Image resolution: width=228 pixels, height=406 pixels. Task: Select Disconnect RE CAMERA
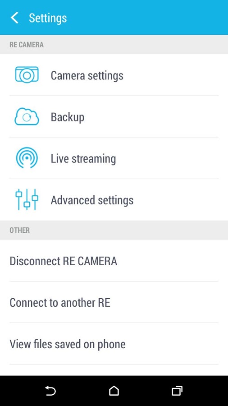click(114, 260)
